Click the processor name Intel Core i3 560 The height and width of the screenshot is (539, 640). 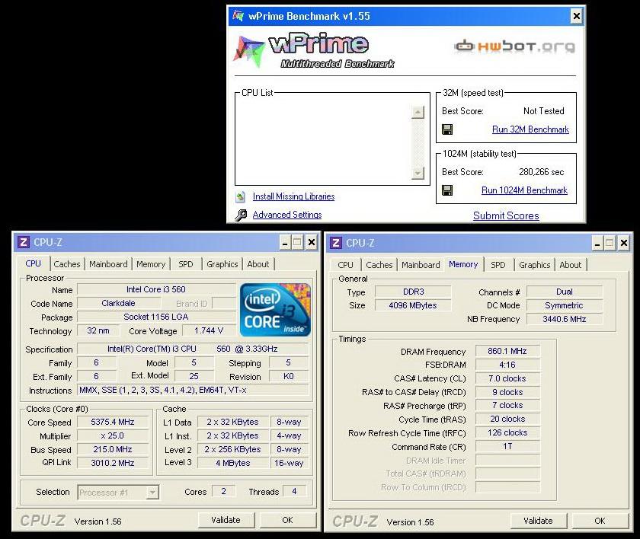(156, 289)
